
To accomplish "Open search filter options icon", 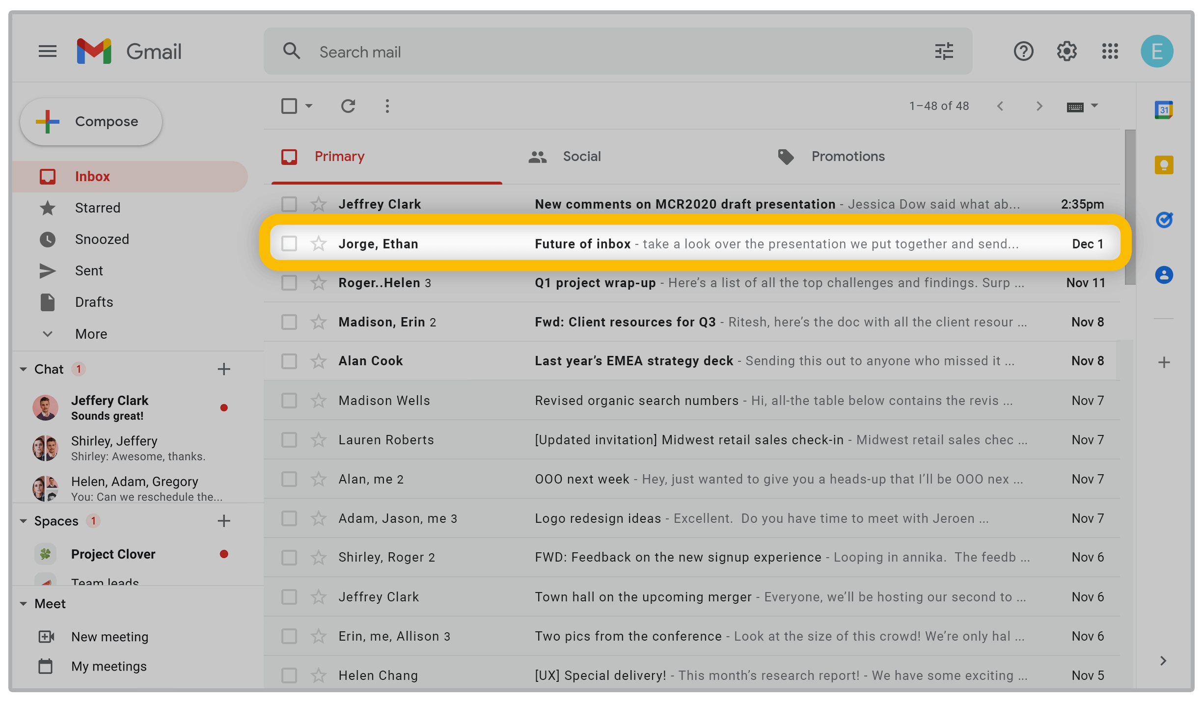I will tap(944, 52).
